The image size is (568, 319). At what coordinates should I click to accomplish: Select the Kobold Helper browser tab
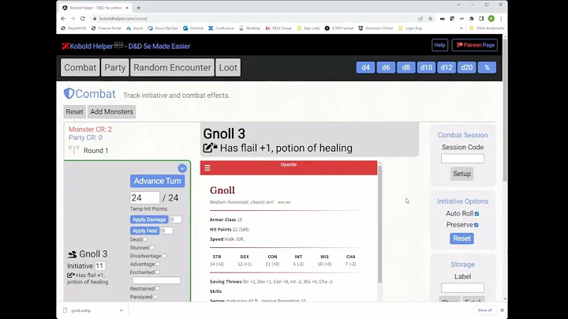pyautogui.click(x=95, y=8)
